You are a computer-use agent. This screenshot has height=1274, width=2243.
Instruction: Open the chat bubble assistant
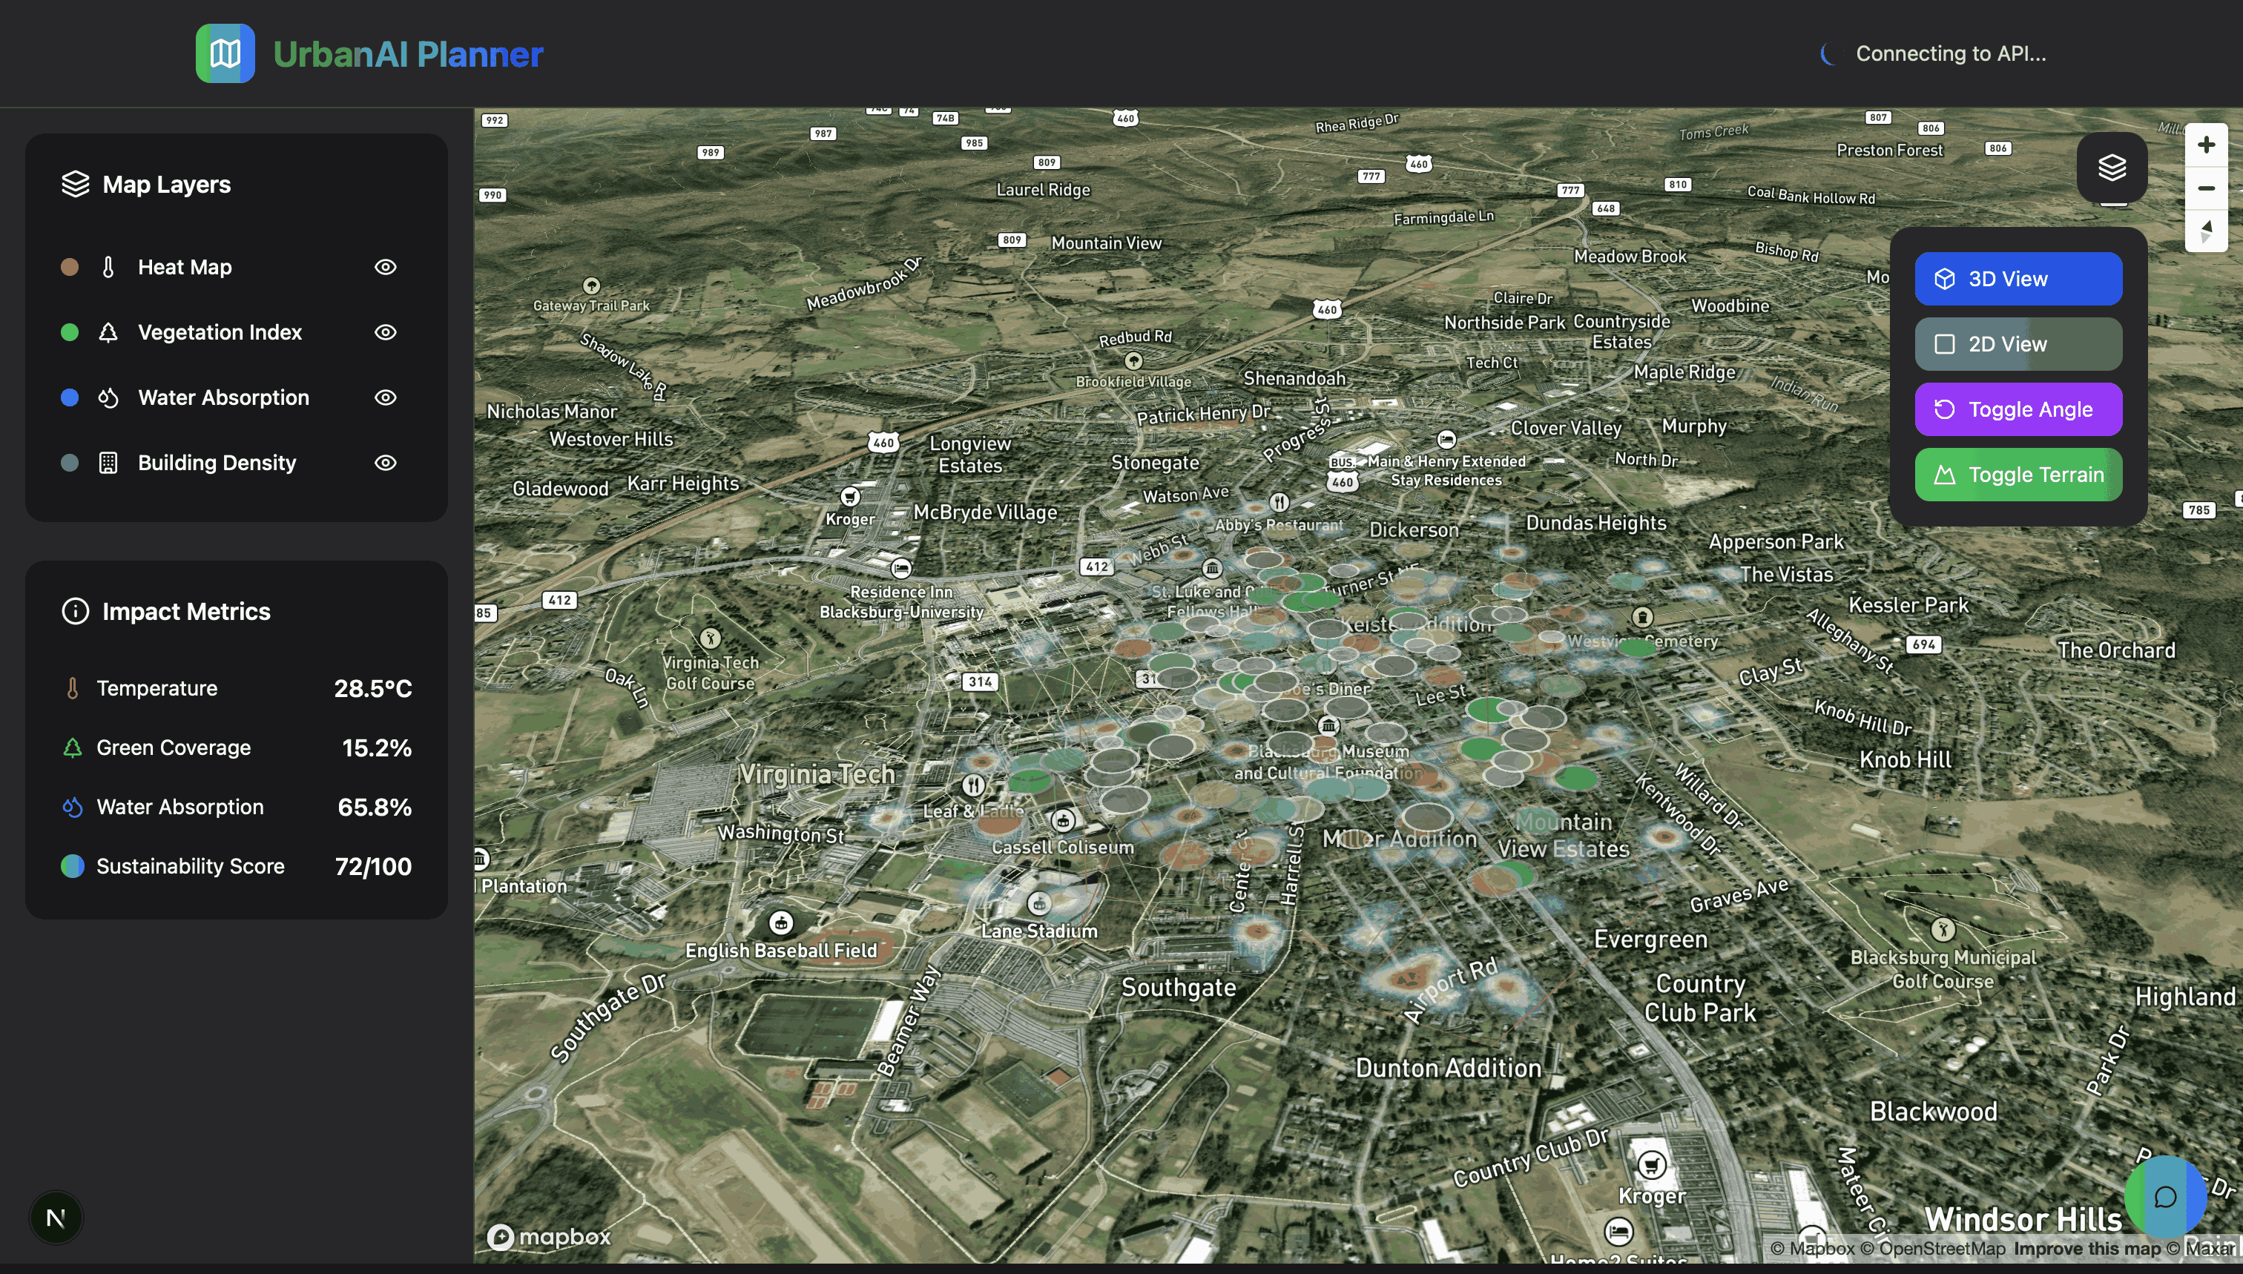(x=2165, y=1196)
